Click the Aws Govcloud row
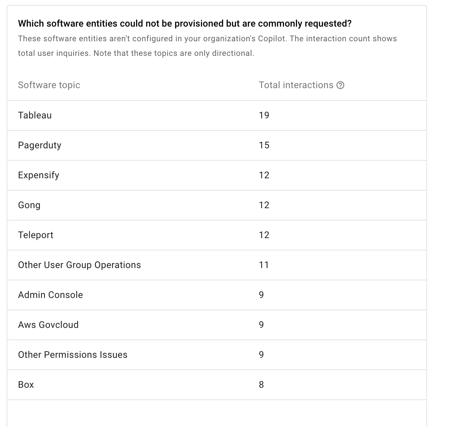The width and height of the screenshot is (449, 427). click(x=217, y=325)
